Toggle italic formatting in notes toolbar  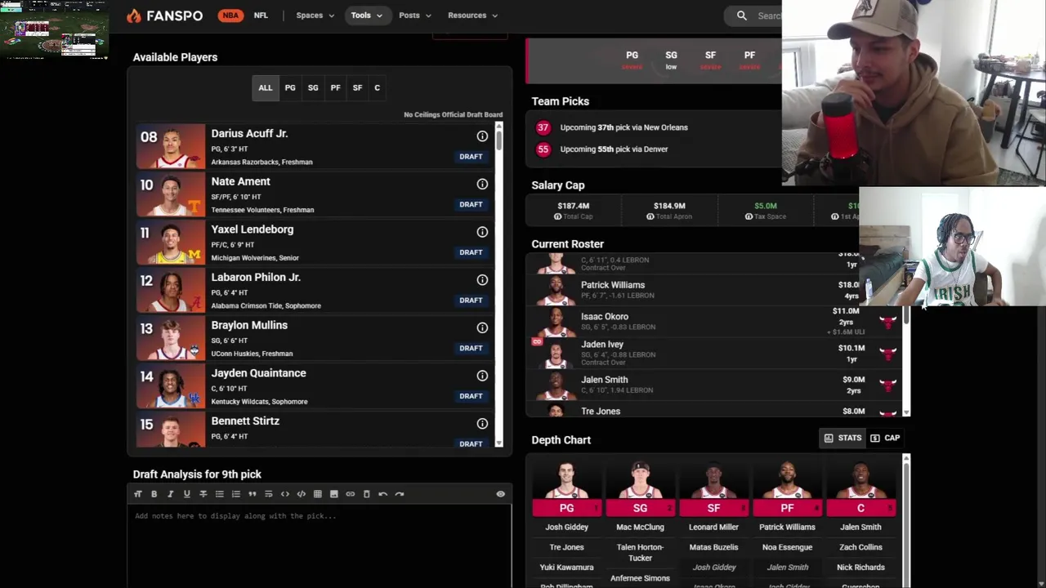[x=170, y=494]
